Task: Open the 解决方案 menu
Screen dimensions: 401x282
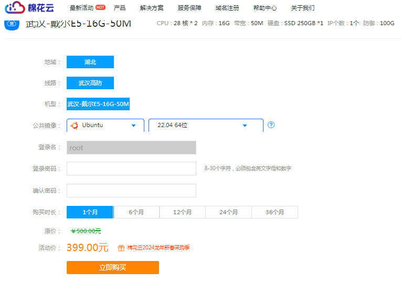Action: pyautogui.click(x=152, y=8)
